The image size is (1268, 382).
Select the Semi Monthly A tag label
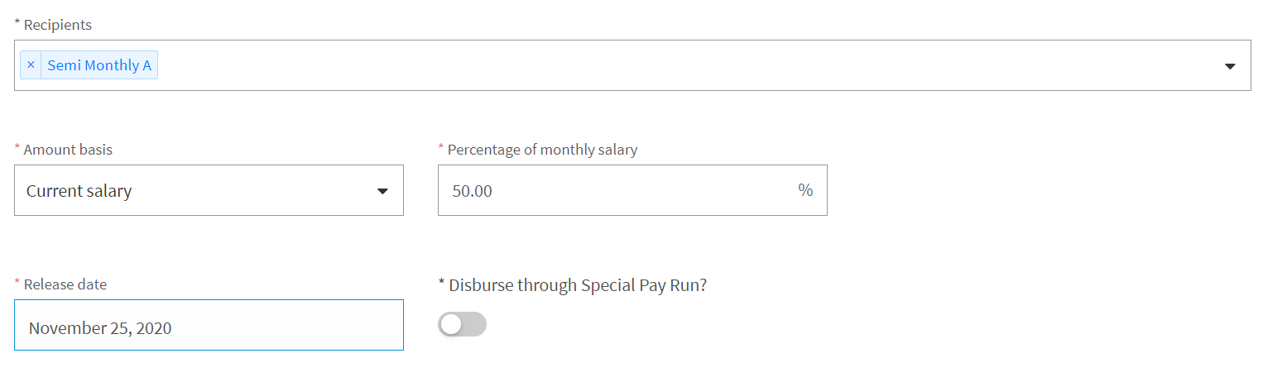(99, 65)
